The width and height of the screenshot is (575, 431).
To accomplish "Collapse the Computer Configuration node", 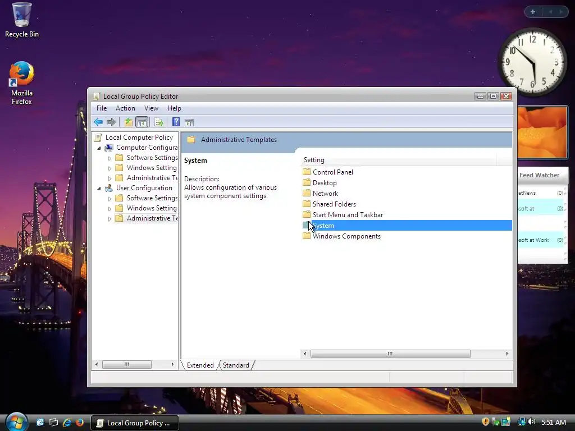I will (x=99, y=148).
